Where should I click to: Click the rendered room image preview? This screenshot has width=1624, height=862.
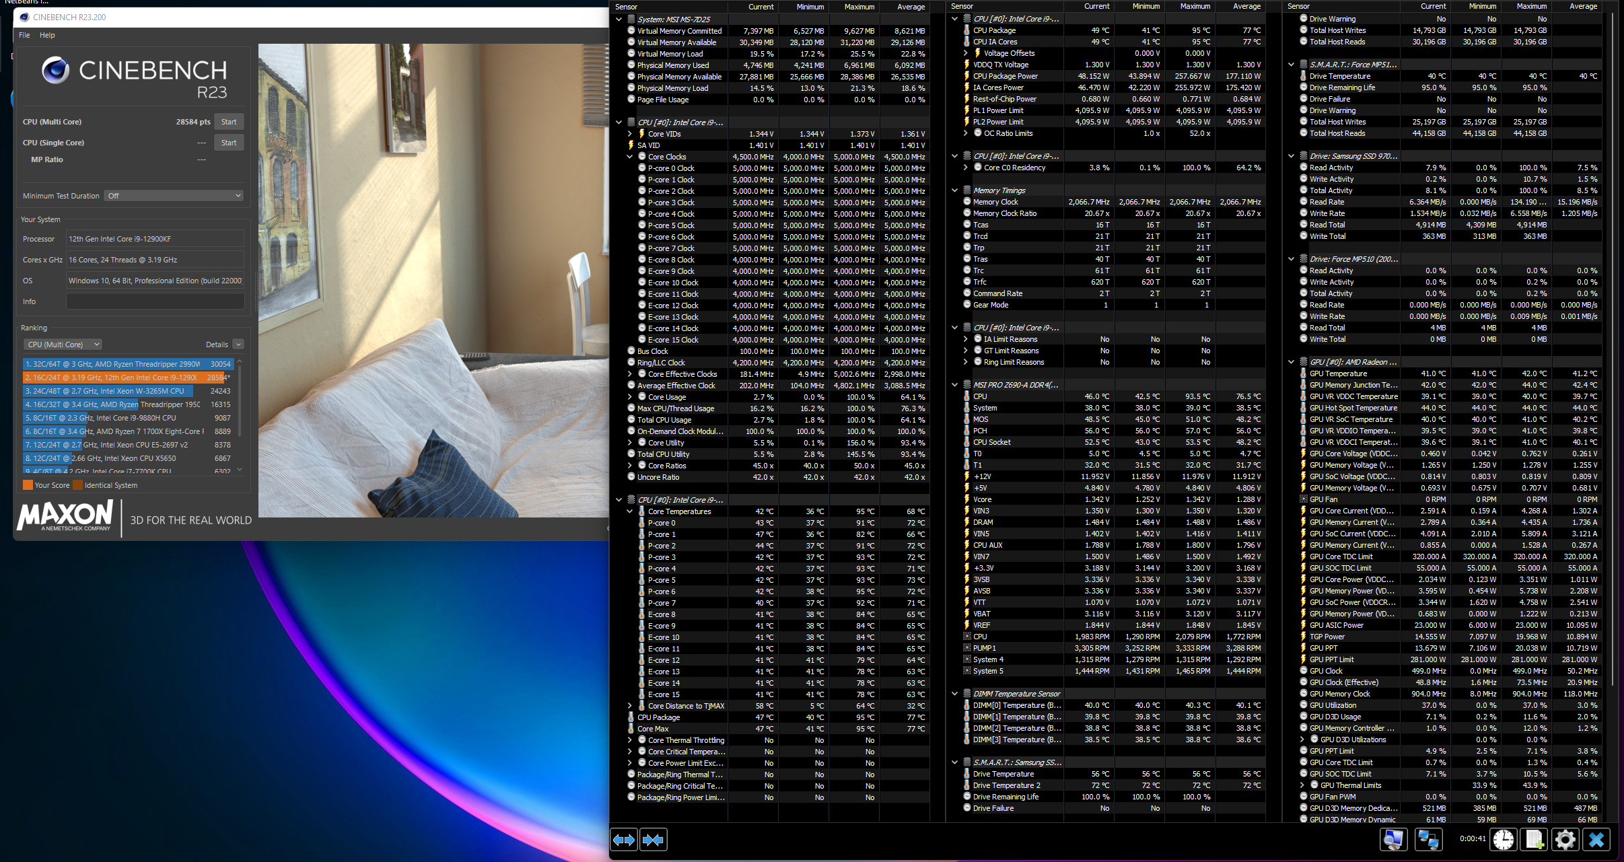point(433,281)
